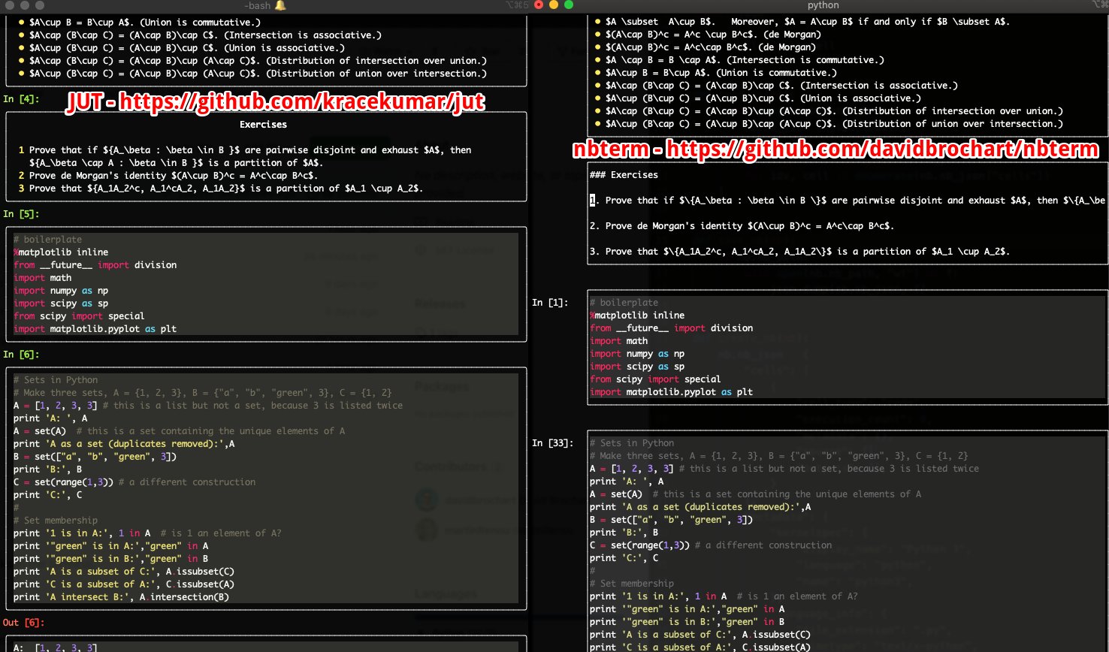Click the In [4] cell prompt
This screenshot has width=1109, height=652.
coord(21,98)
